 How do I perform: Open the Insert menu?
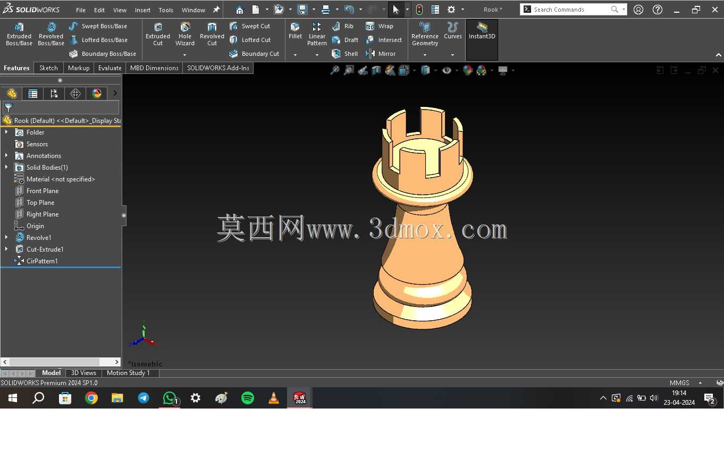(x=142, y=10)
